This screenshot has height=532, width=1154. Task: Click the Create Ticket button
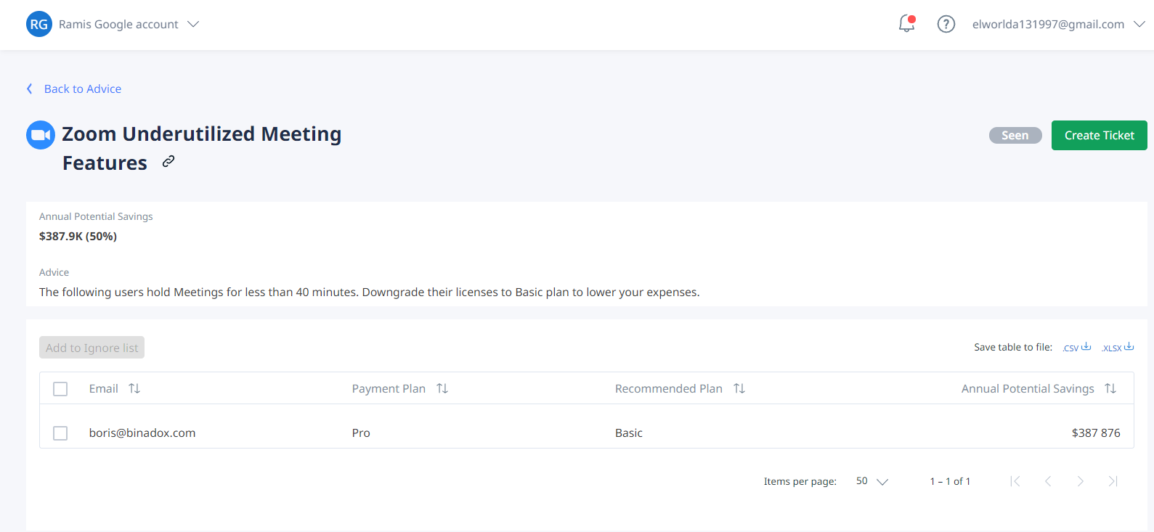tap(1099, 135)
